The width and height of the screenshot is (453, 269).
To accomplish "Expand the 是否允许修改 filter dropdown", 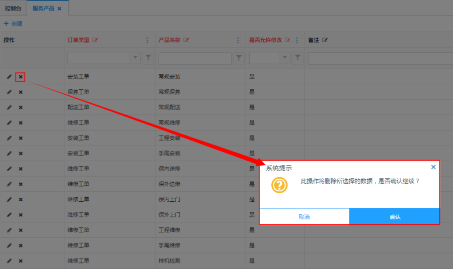I will (x=285, y=58).
